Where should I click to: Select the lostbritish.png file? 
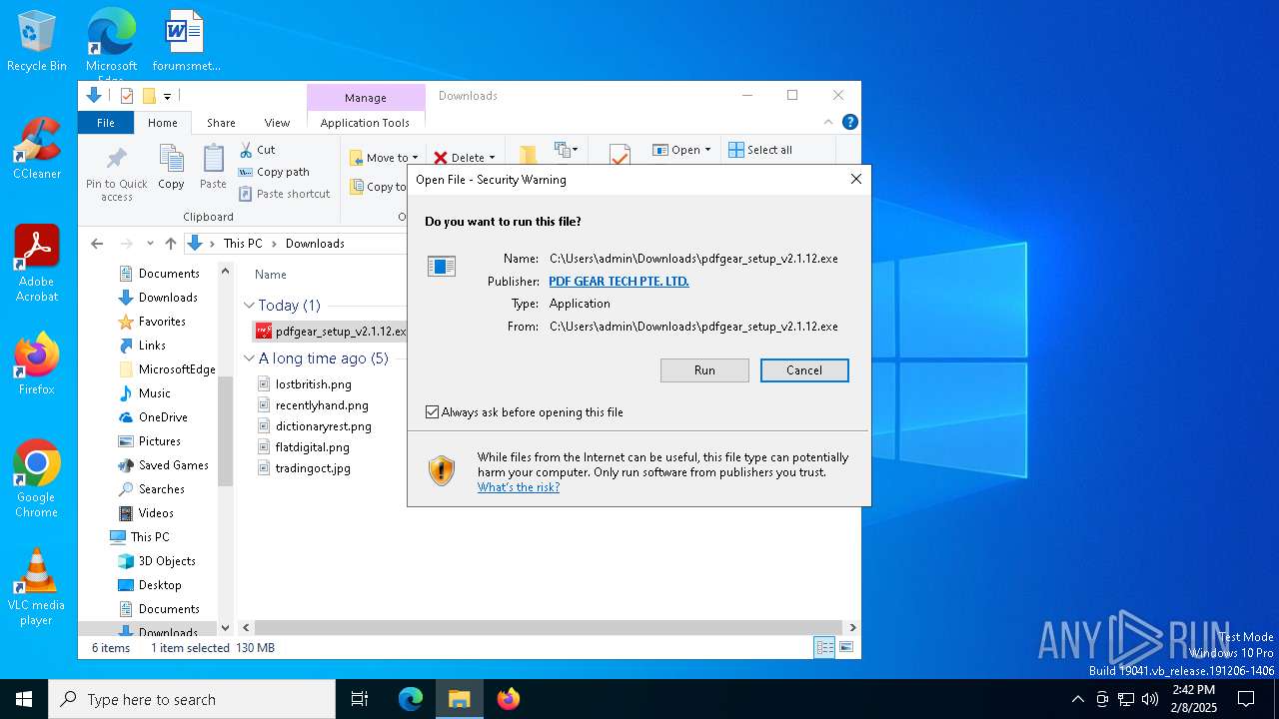click(x=313, y=384)
